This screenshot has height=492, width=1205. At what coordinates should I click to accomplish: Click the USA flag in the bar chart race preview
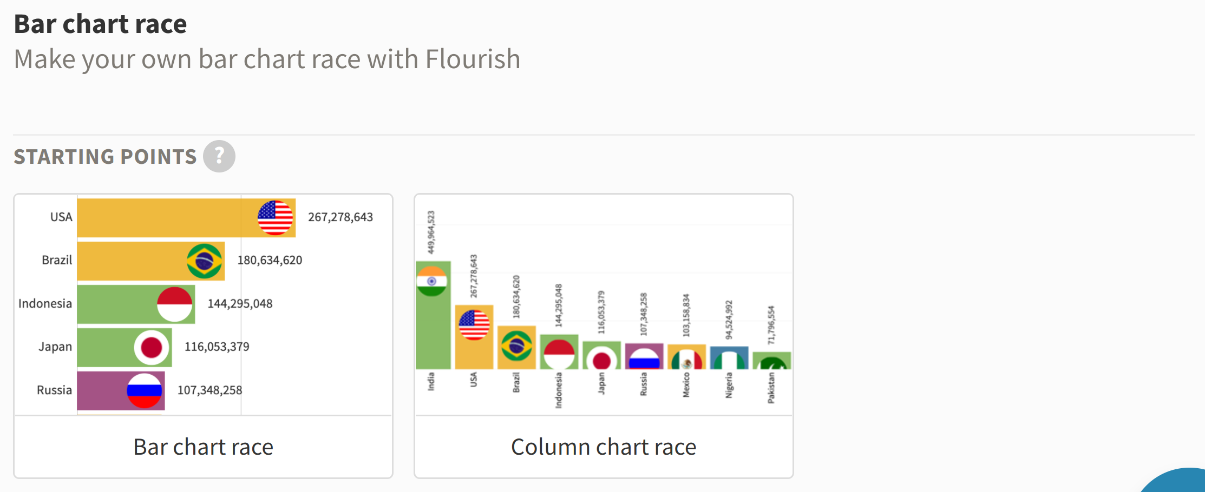point(275,217)
